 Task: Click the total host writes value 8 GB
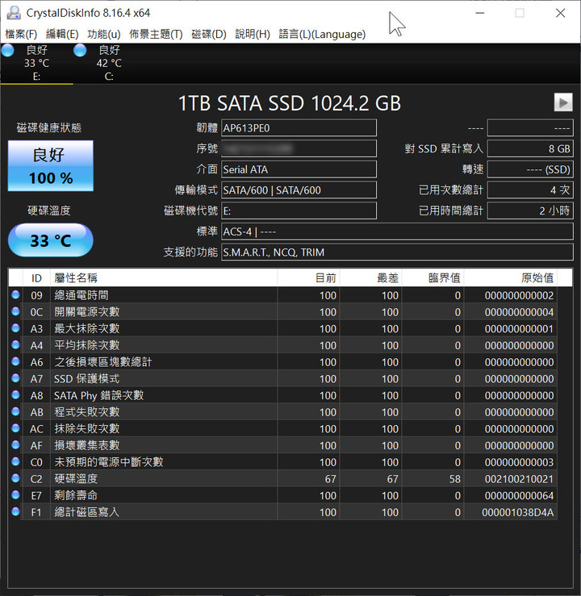tap(530, 148)
